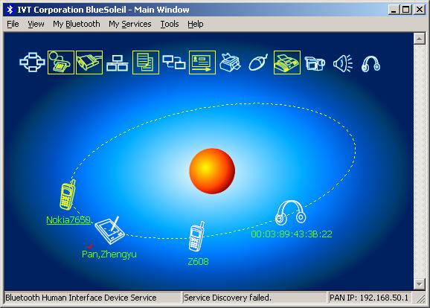Screen dimensions: 430x308
Task: Select the Dial-up Networking service icon
Action: pos(61,62)
